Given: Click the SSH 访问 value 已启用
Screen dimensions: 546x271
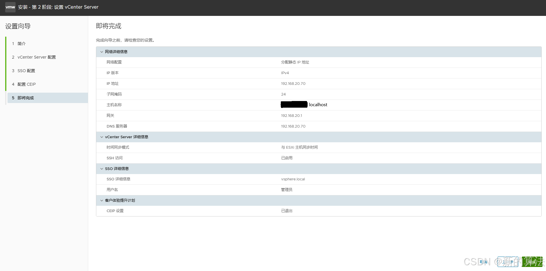Looking at the screenshot, I should click(x=287, y=158).
